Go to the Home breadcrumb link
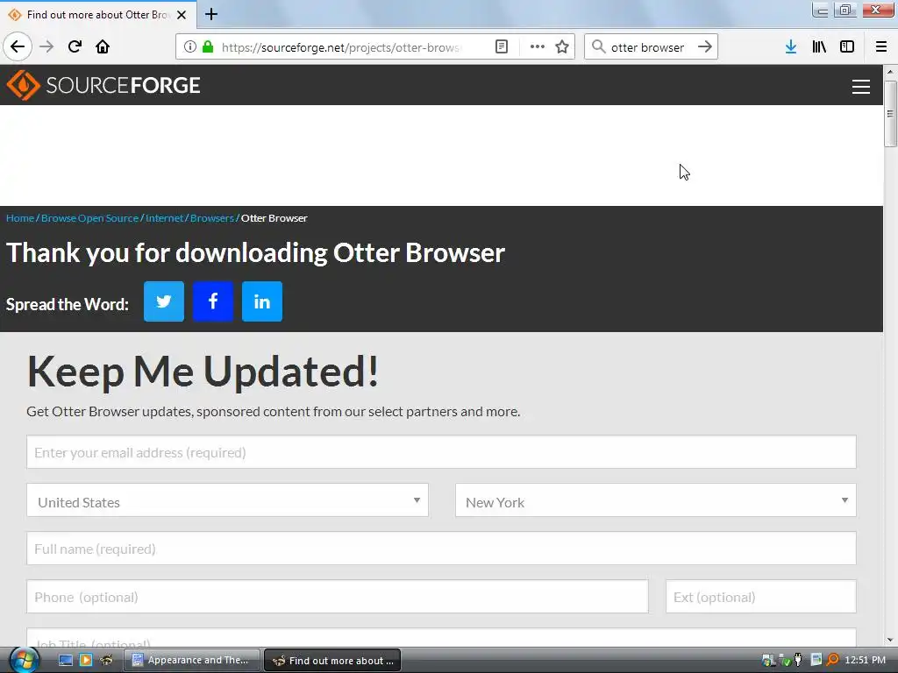898x673 pixels. [20, 218]
